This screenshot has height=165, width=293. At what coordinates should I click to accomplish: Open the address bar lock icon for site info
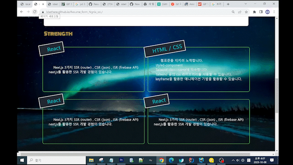point(43,12)
